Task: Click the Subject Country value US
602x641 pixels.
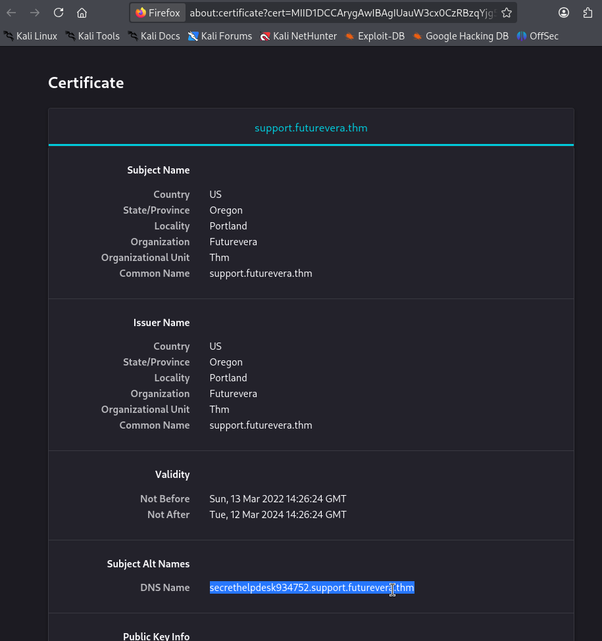Action: click(x=216, y=194)
